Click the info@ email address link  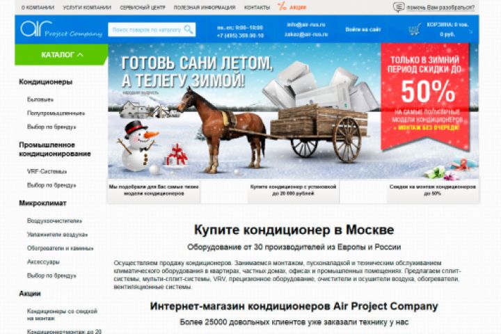click(x=306, y=24)
